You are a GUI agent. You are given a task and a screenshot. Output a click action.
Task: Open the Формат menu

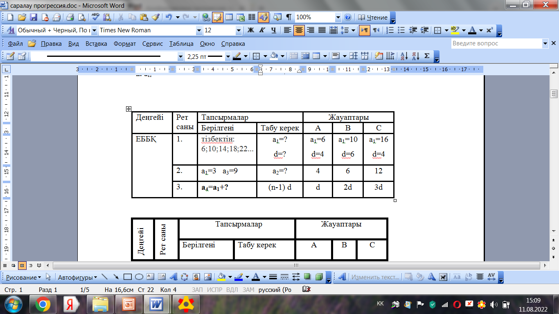(x=124, y=44)
